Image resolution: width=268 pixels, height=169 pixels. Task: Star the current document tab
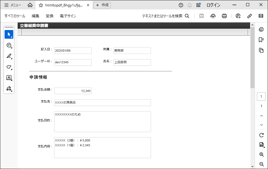point(41,5)
